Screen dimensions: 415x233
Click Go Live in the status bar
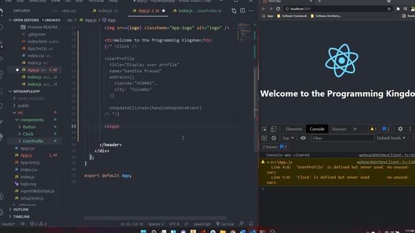click(225, 224)
